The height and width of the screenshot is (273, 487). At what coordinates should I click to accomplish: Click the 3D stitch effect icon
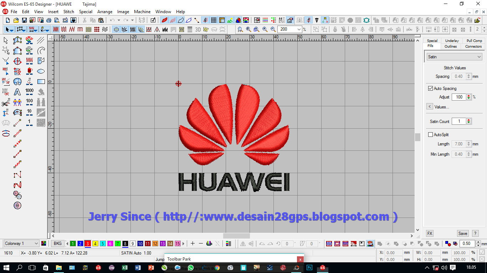tap(198, 30)
